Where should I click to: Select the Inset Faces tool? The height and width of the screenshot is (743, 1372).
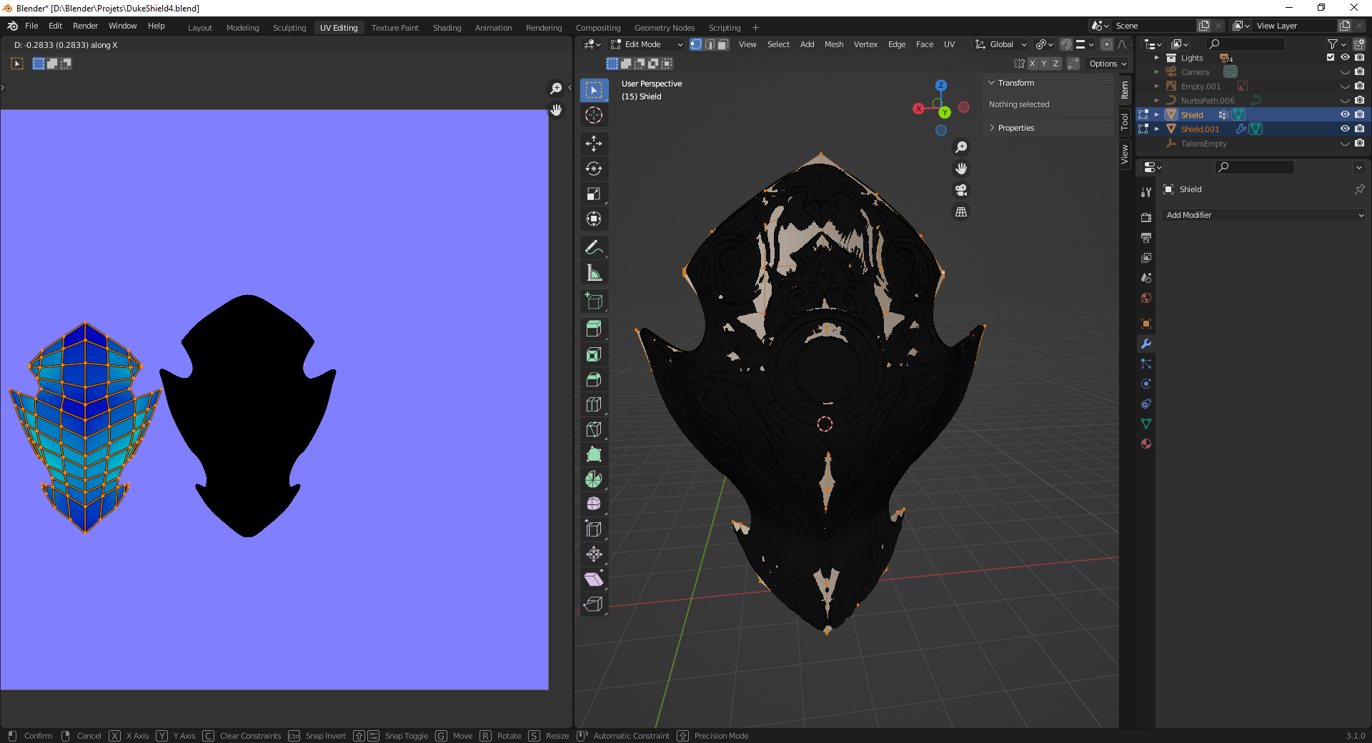[594, 354]
